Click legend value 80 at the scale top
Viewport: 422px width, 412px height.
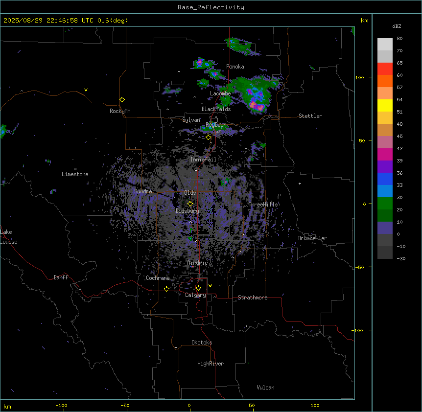[399, 39]
